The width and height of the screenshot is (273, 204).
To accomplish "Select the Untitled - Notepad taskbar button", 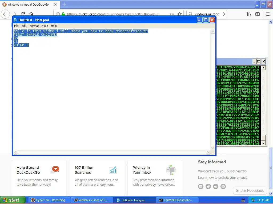I will 135,200.
